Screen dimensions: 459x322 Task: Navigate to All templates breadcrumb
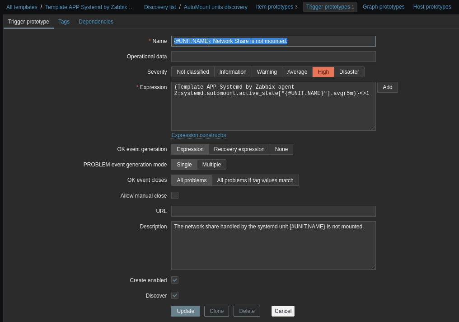(x=22, y=7)
